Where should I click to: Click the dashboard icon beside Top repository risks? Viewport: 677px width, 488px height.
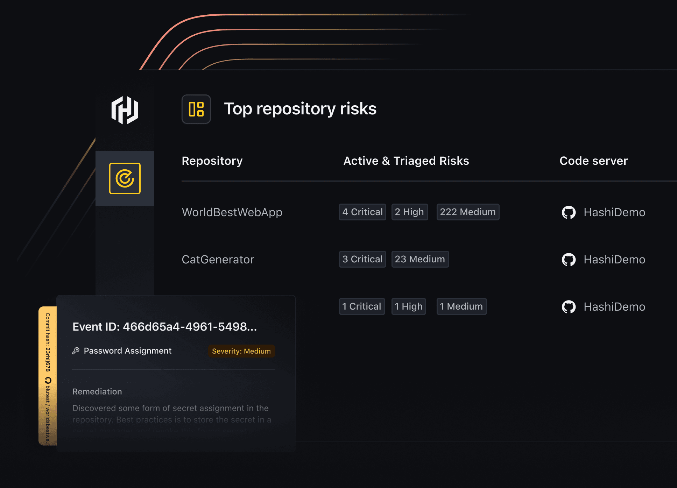point(196,109)
